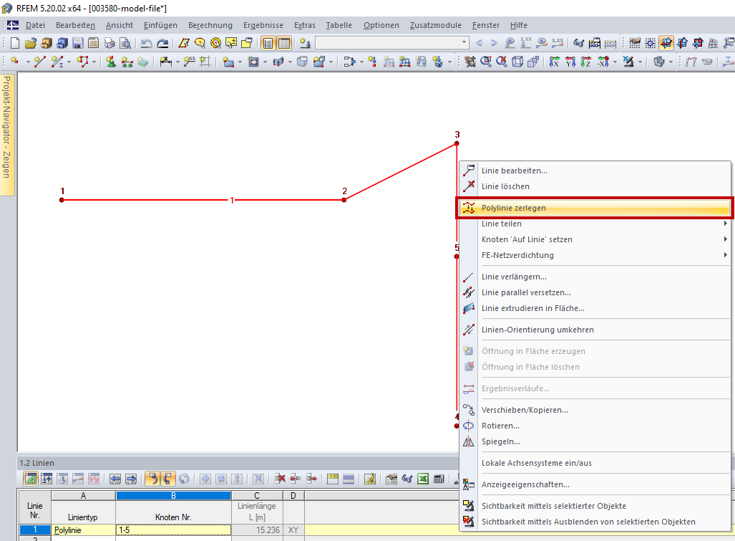Open the Berechnung menu
The width and height of the screenshot is (735, 541).
pos(210,25)
